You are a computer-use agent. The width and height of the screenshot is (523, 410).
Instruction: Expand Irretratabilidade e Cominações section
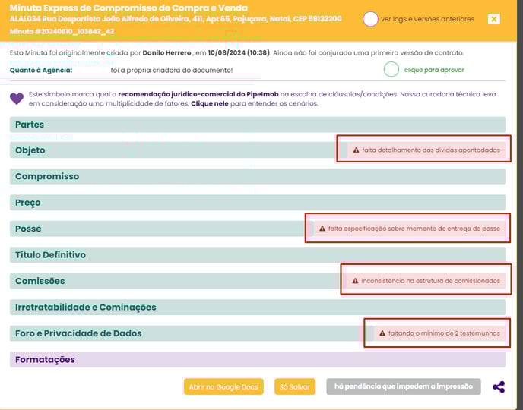point(258,307)
